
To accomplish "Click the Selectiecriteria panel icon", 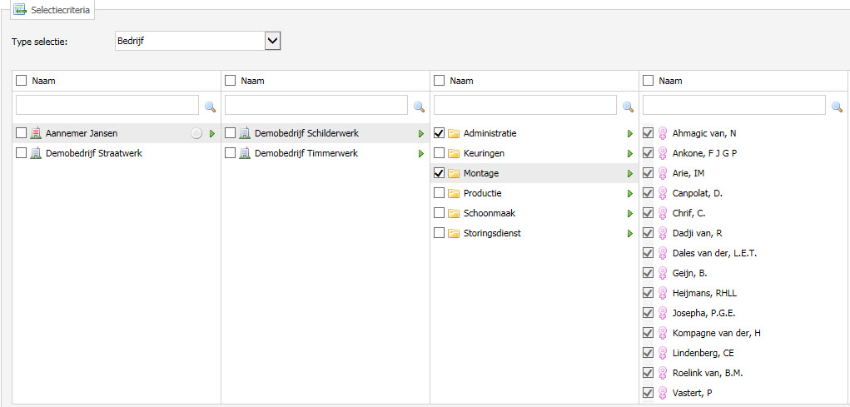I will 20,9.
